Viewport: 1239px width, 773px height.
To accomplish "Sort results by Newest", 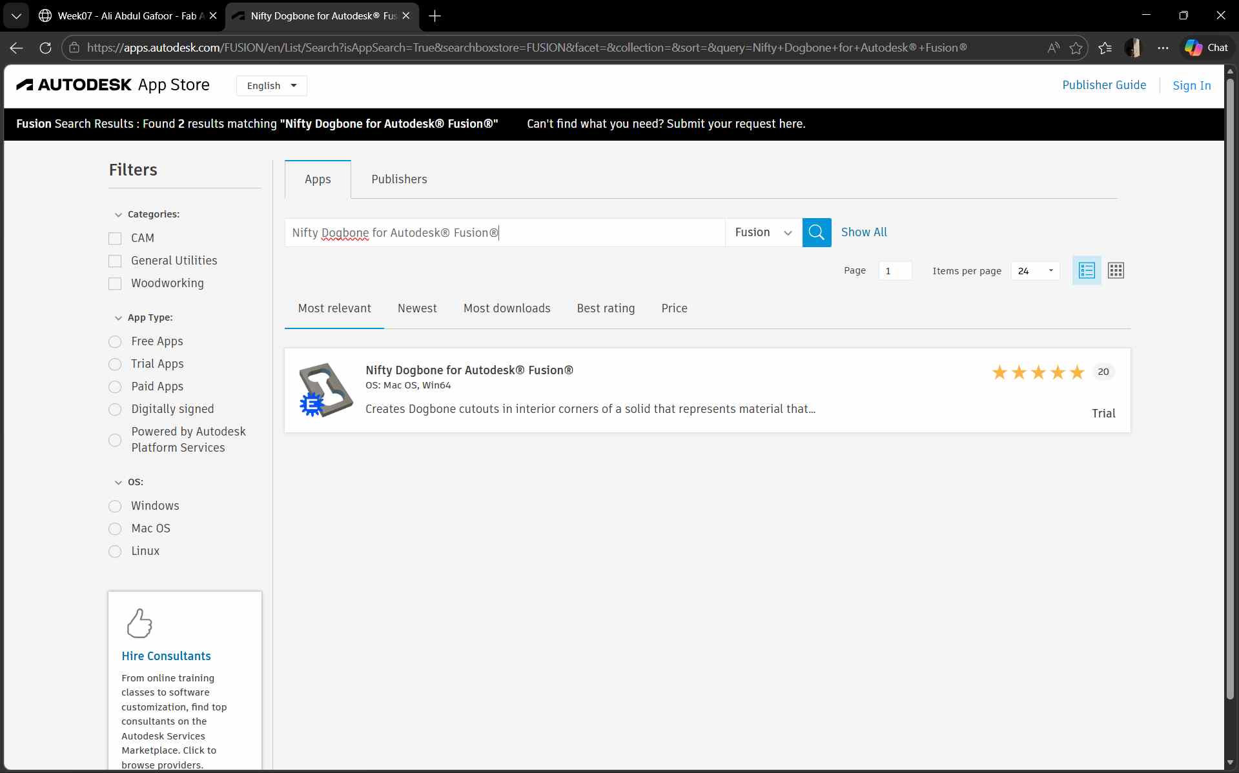I will [417, 308].
